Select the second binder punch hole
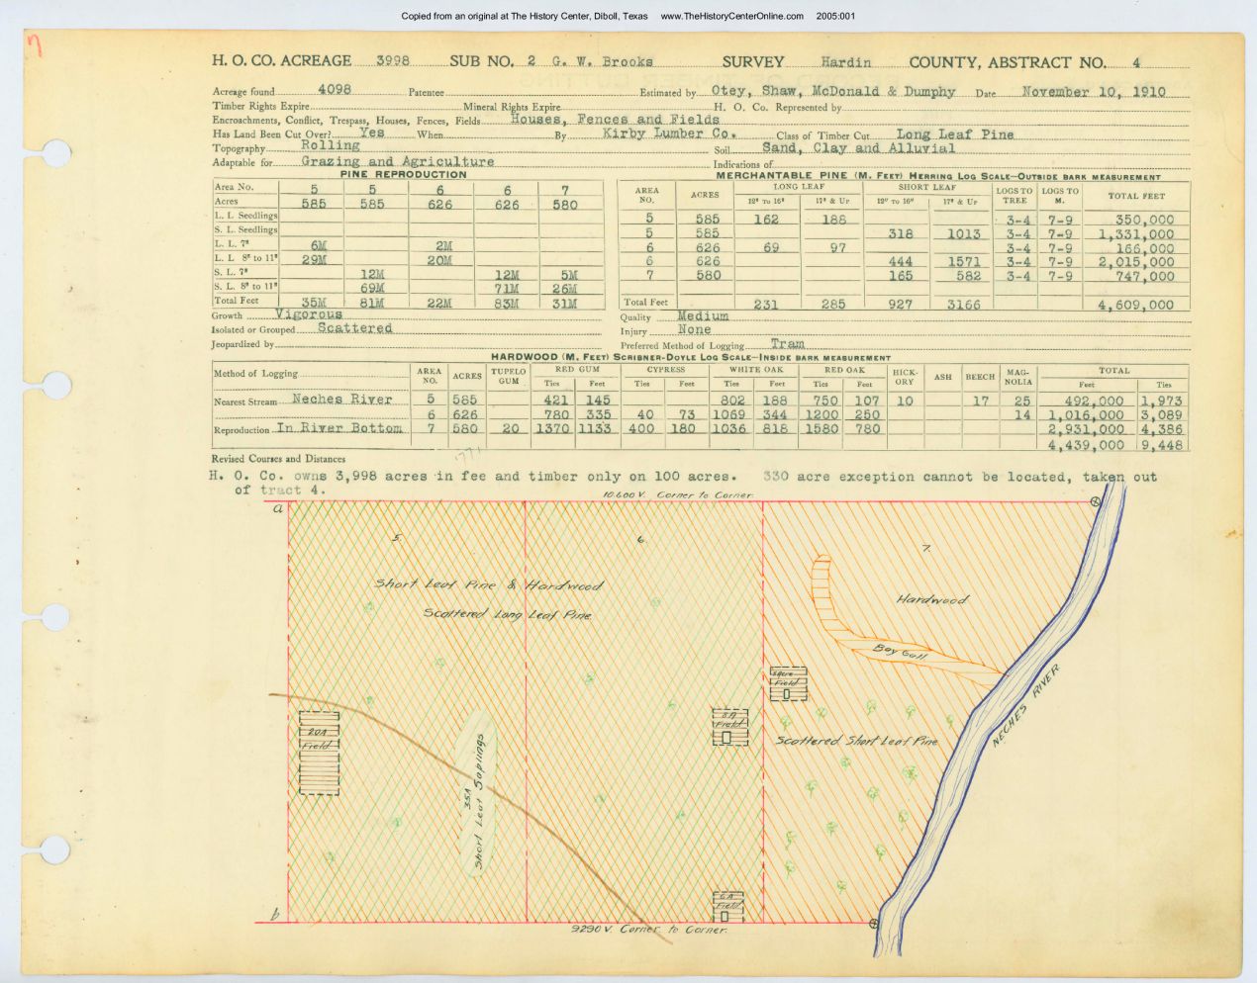 point(55,387)
